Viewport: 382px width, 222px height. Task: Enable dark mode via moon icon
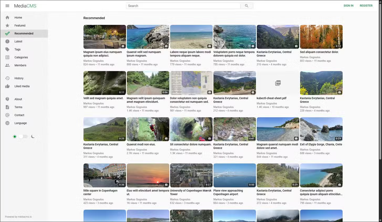click(33, 137)
